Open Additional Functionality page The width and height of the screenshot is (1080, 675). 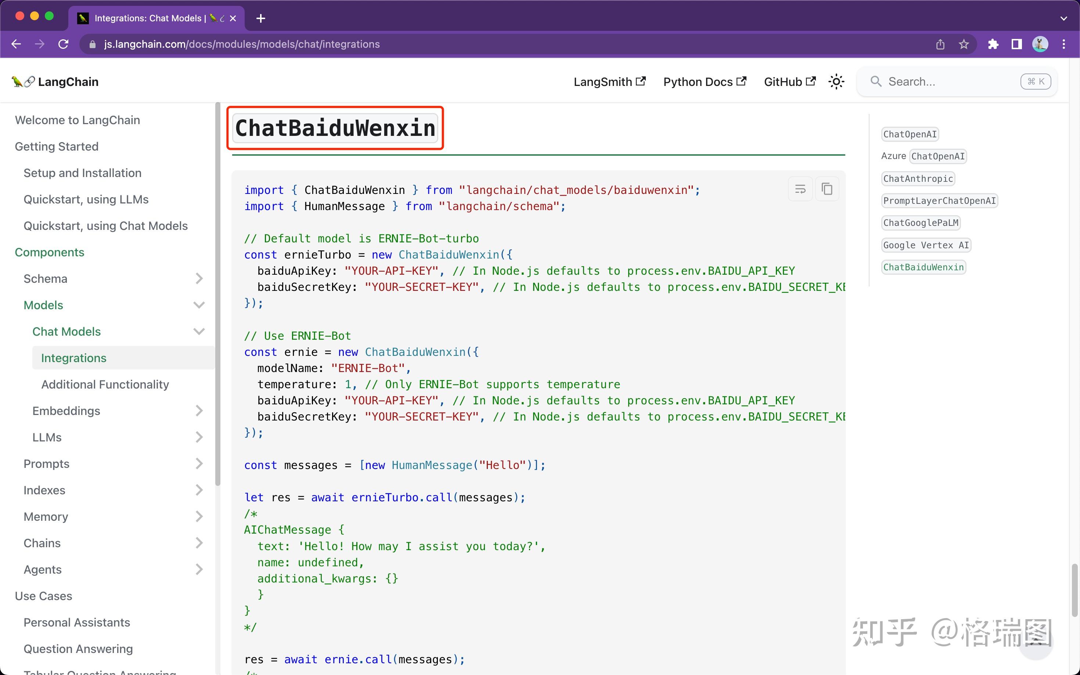point(105,385)
